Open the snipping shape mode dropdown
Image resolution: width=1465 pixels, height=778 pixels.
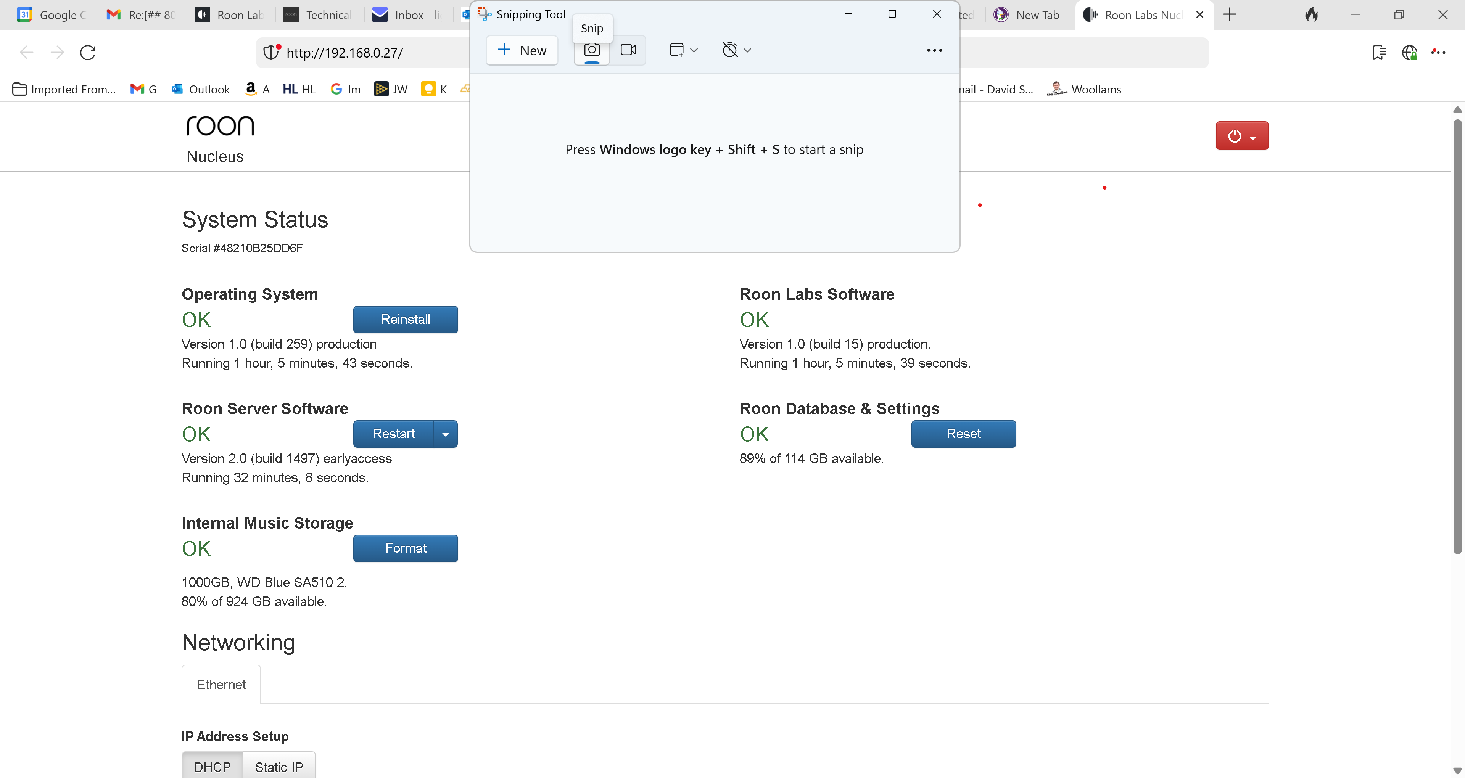[683, 50]
